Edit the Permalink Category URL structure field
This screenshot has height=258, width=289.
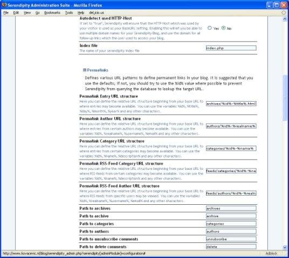pos(231,148)
